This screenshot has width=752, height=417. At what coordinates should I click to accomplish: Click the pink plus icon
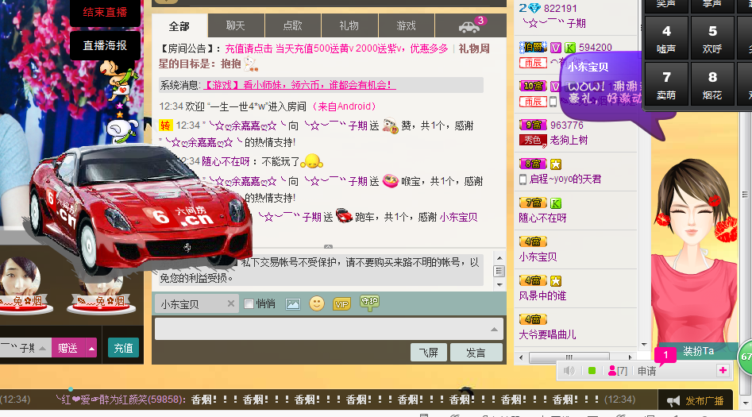pos(723,370)
